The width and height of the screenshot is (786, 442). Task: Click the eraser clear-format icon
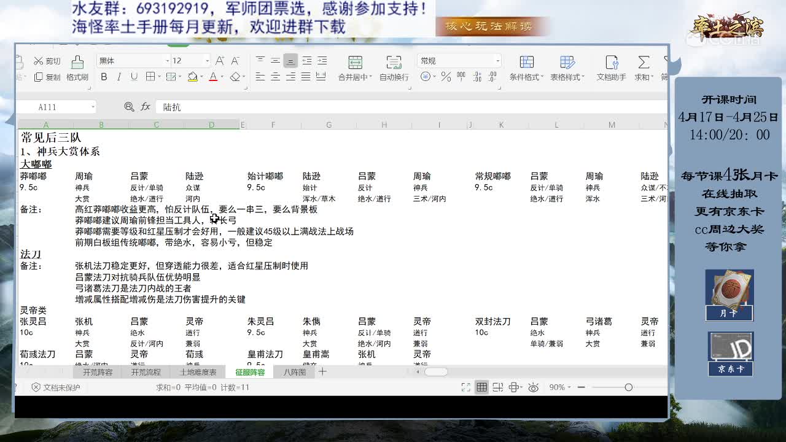235,77
